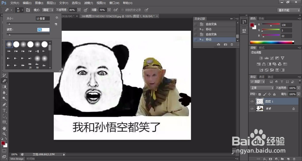Delete current history state trash icon
Image resolution: width=302 pixels, height=161 pixels.
[x=232, y=44]
